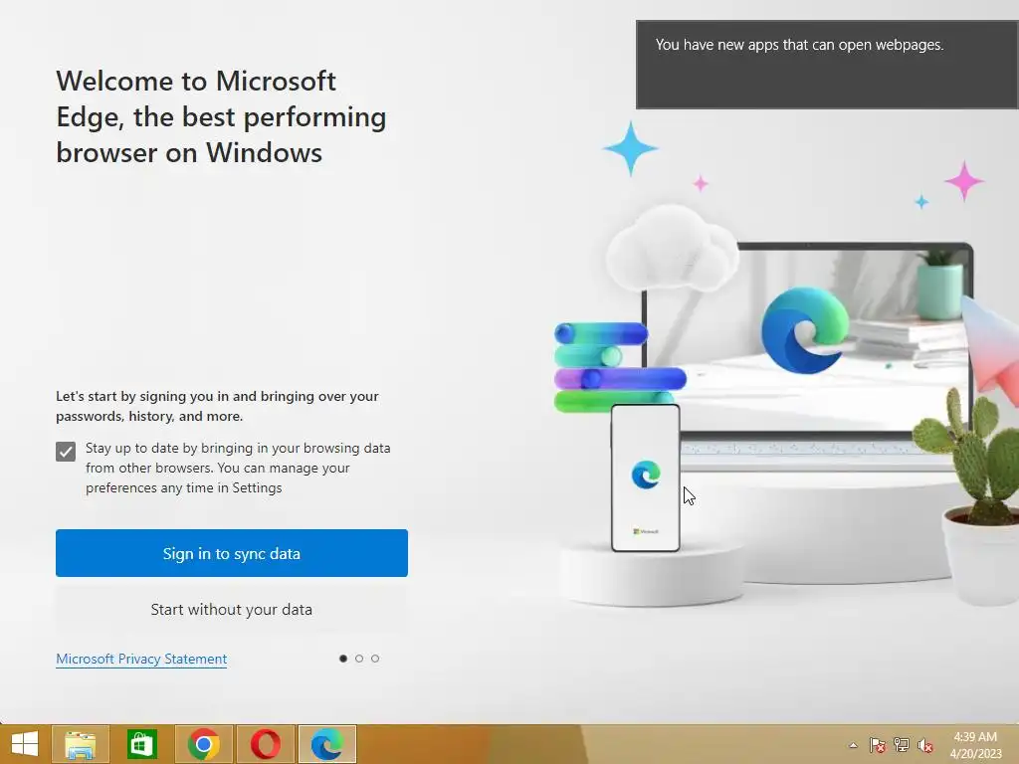Uncheck the bring browsing data checkbox
This screenshot has width=1019, height=764.
pyautogui.click(x=66, y=452)
